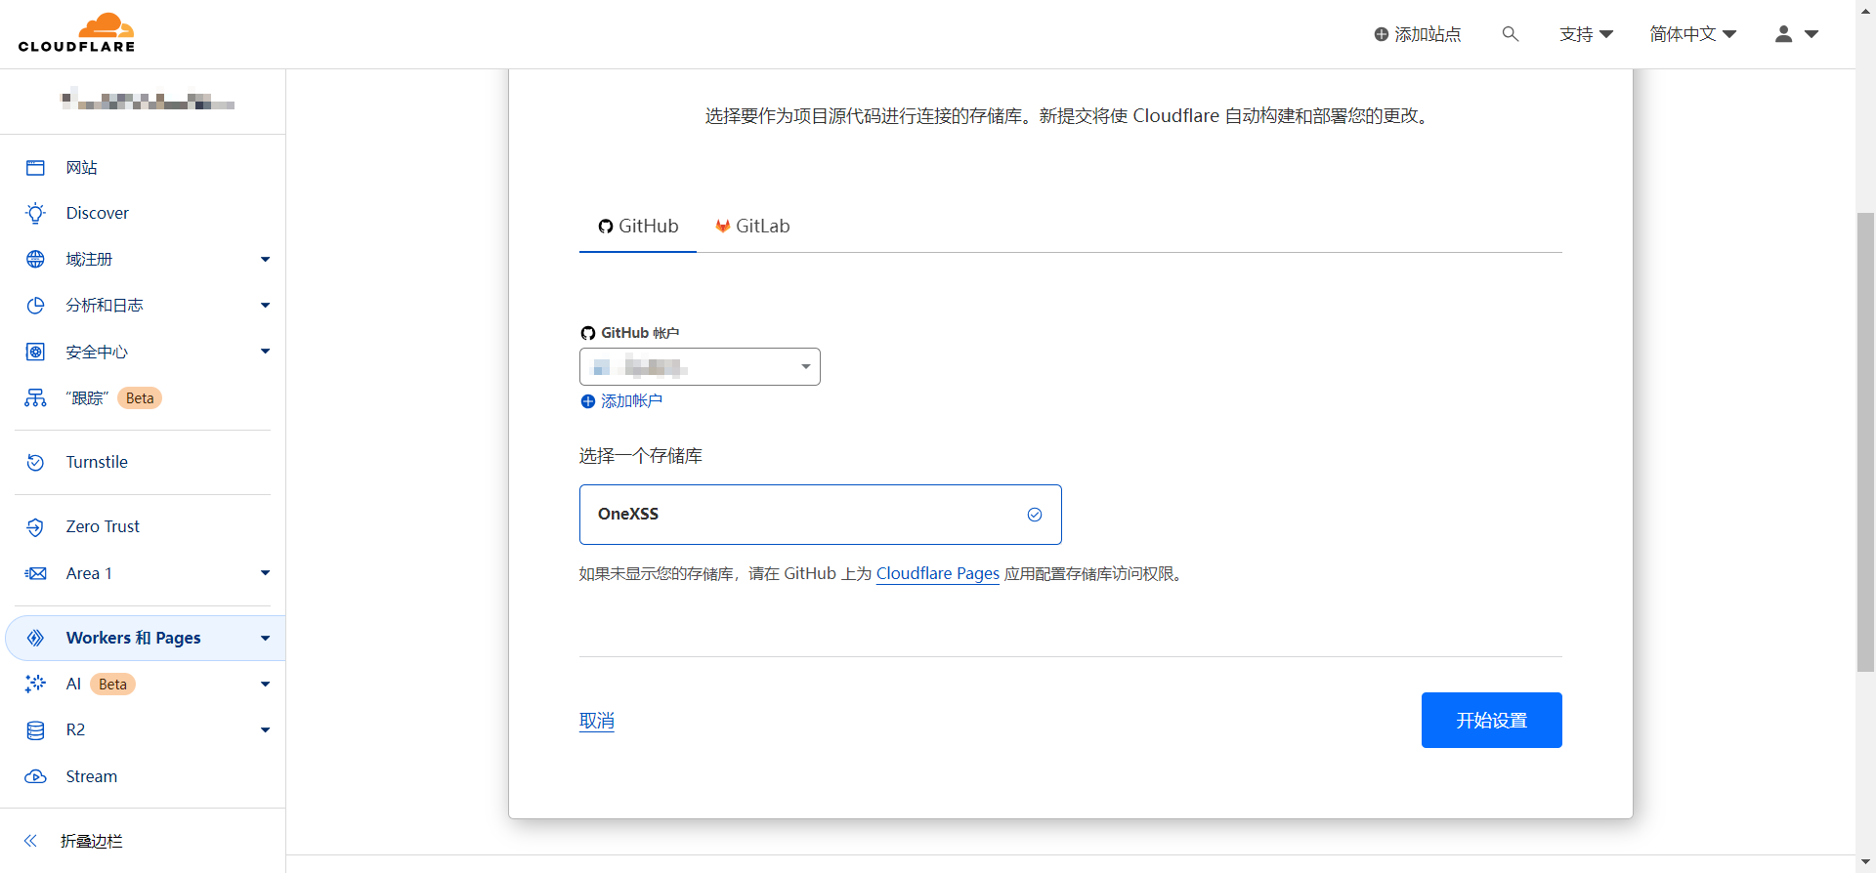Click the Stream cloud icon
The height and width of the screenshot is (873, 1876).
pos(35,776)
